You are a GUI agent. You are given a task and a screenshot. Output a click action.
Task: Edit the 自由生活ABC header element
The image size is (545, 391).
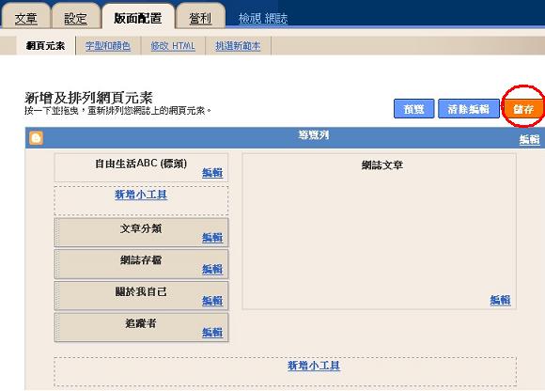click(212, 172)
